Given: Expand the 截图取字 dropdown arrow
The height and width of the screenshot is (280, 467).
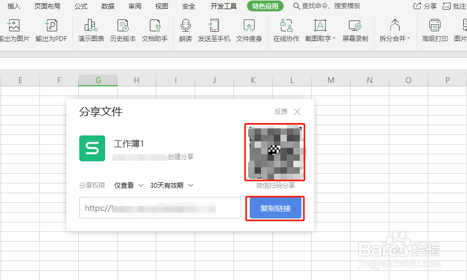Looking at the screenshot, I should 334,38.
